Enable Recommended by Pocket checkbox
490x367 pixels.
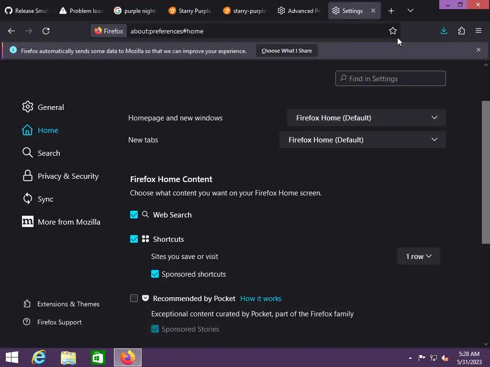(x=134, y=298)
